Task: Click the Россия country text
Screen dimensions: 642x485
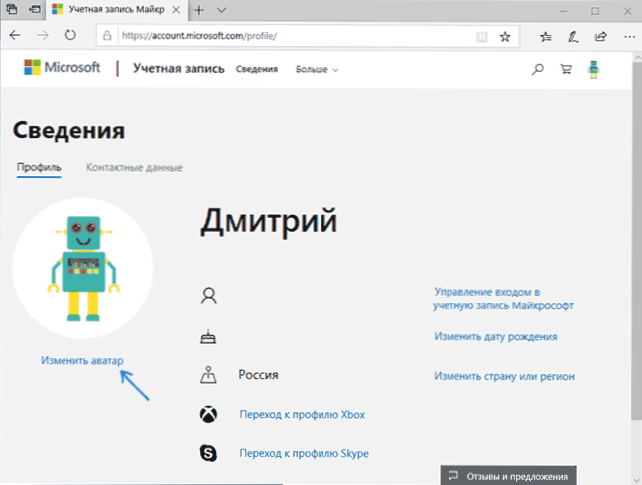Action: (258, 375)
